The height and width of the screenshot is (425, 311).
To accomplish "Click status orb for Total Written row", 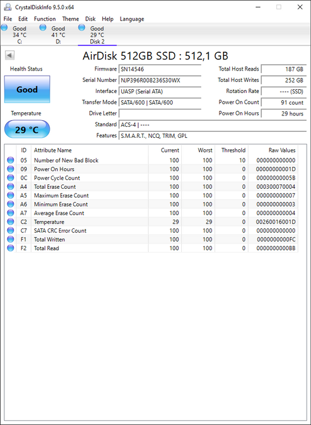I will click(x=10, y=239).
